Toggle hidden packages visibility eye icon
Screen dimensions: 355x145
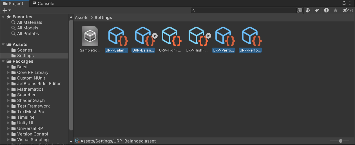coord(347,10)
